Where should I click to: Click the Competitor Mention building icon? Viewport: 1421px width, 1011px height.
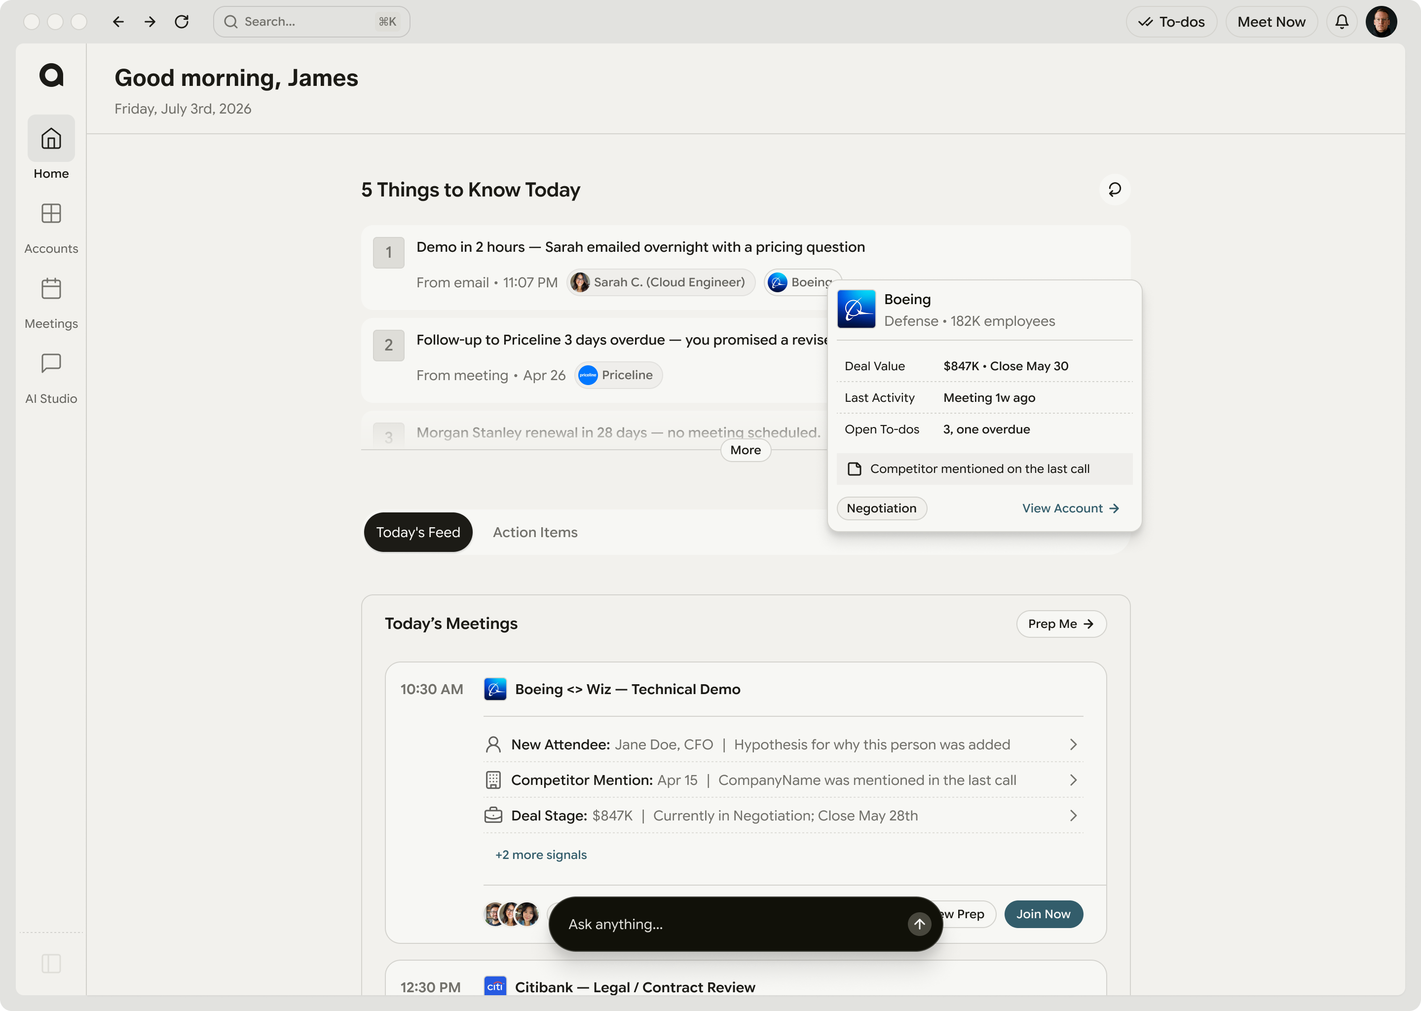pyautogui.click(x=493, y=780)
